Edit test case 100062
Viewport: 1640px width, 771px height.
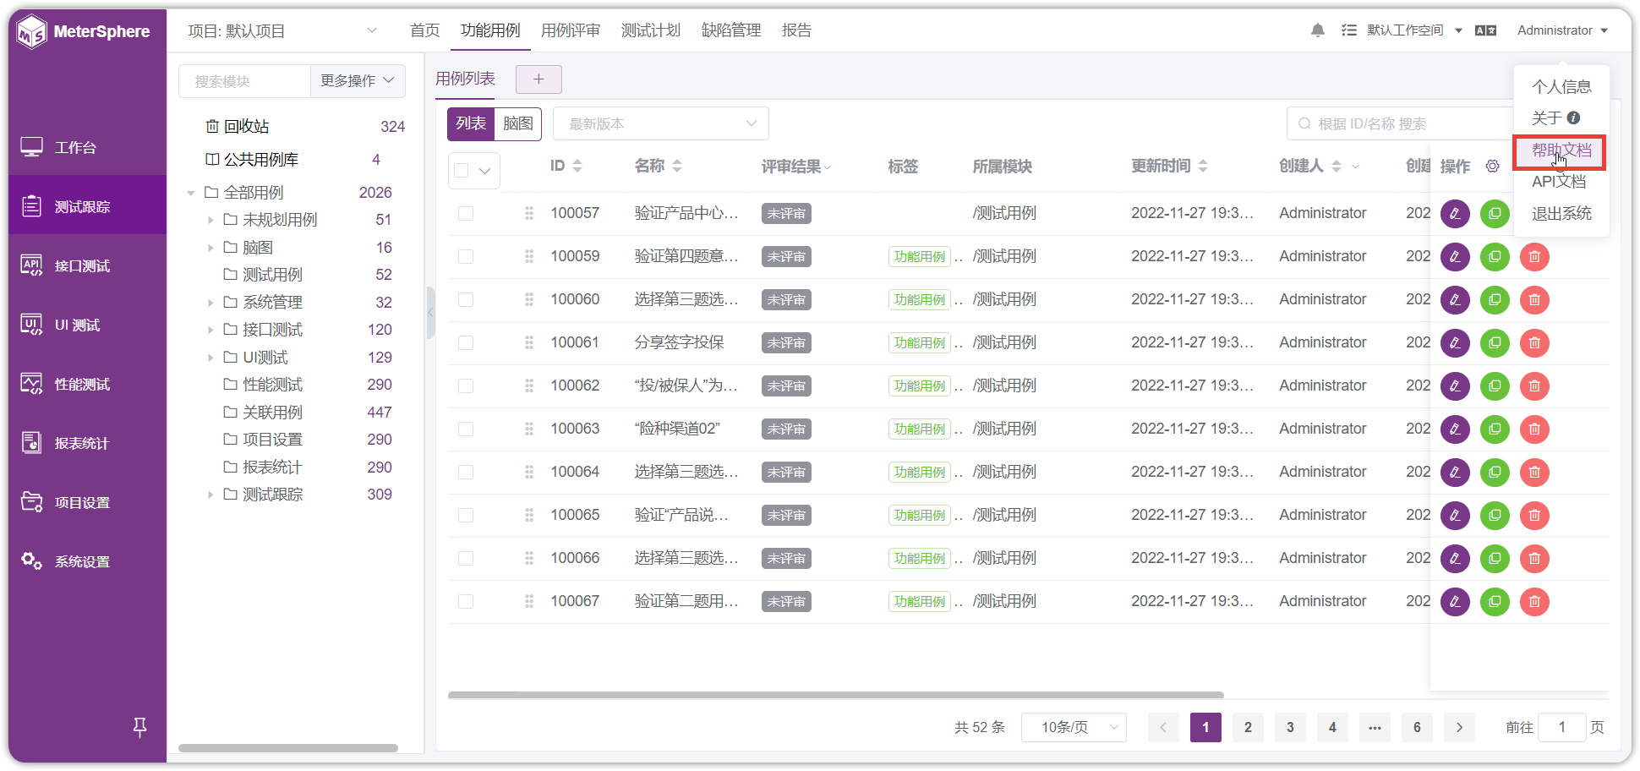point(1455,386)
